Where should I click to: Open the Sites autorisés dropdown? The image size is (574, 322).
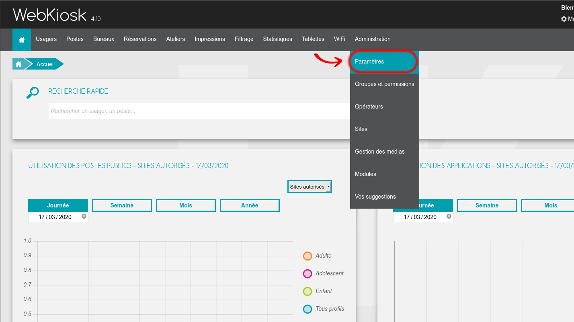tap(310, 187)
